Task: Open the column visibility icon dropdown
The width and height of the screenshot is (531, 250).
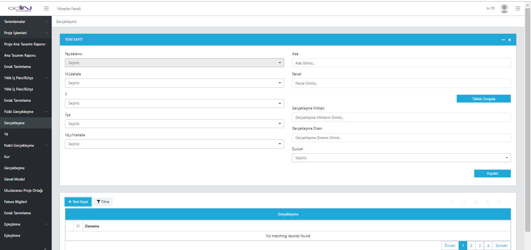Action: pyautogui.click(x=501, y=201)
